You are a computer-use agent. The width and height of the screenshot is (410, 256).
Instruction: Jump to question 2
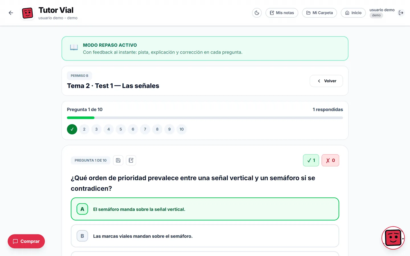click(84, 129)
